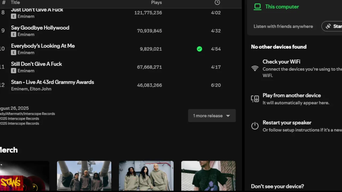Click the explicit badge under Still Don't Give A Fuck
Screen dimensions: 342x192
[x=13, y=71]
